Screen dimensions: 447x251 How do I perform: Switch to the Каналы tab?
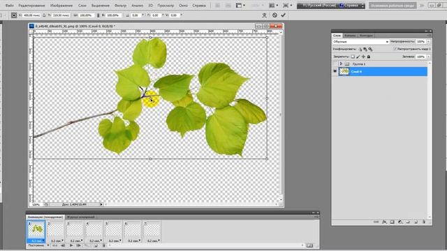(x=350, y=36)
